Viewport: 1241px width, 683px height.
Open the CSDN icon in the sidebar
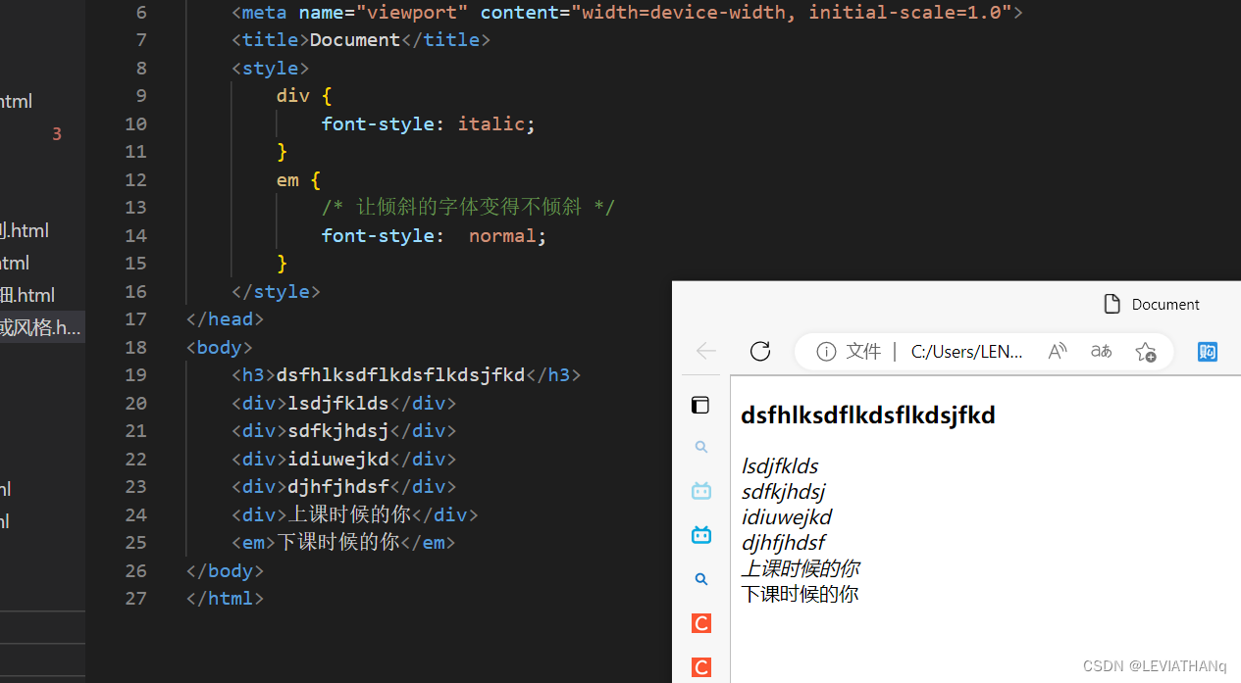coord(700,623)
